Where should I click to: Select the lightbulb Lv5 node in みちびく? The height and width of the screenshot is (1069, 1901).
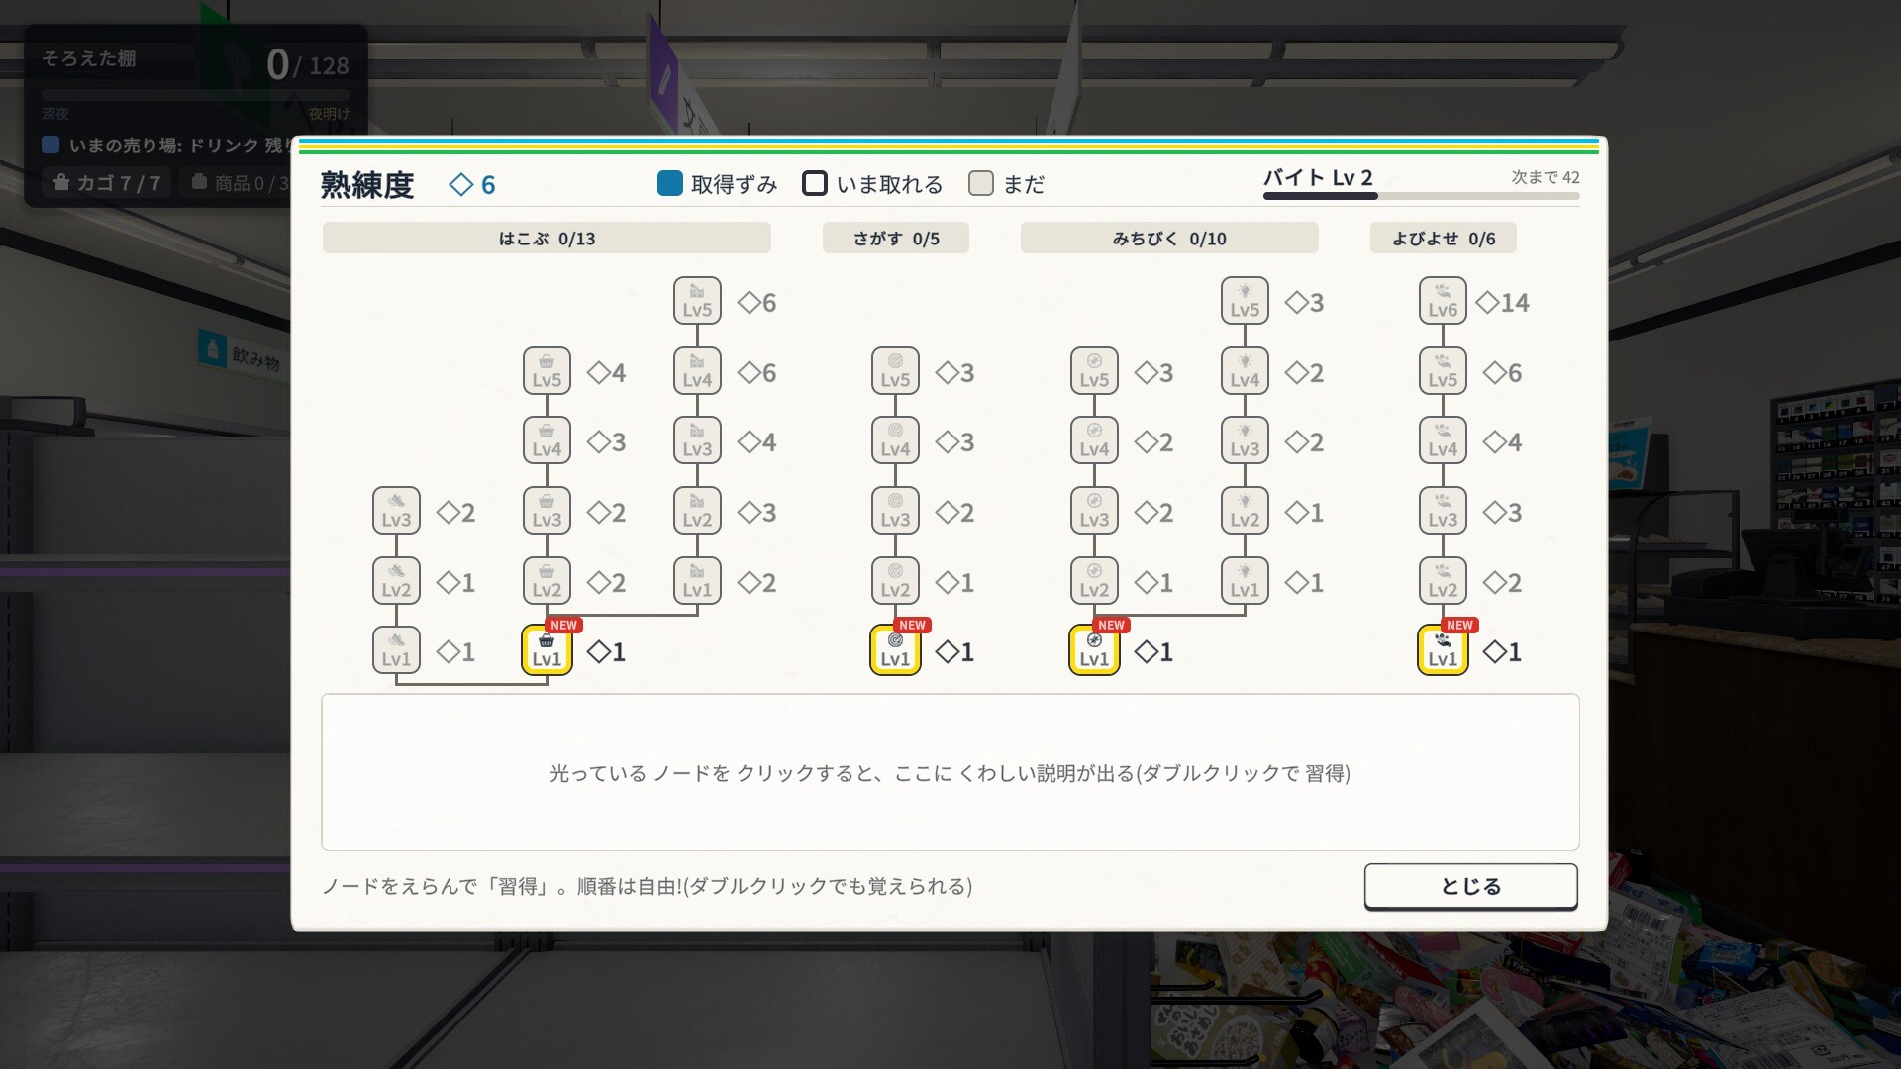[1245, 301]
